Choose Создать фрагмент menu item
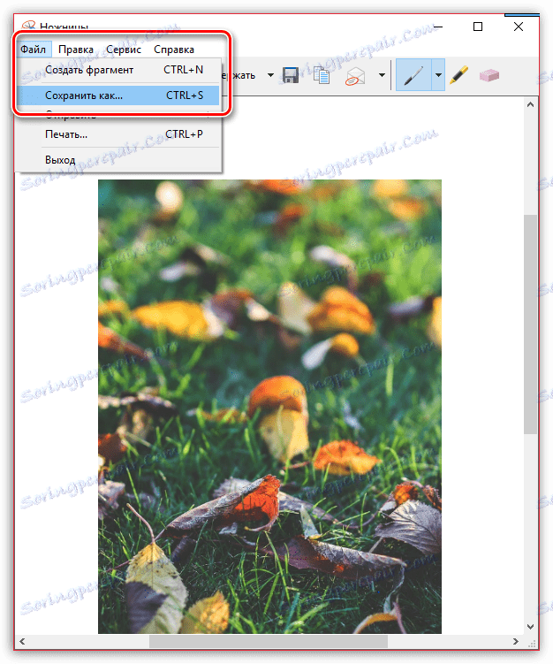 click(x=117, y=70)
